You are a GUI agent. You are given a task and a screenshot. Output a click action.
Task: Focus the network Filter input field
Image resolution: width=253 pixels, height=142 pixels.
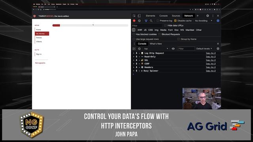(x=147, y=26)
